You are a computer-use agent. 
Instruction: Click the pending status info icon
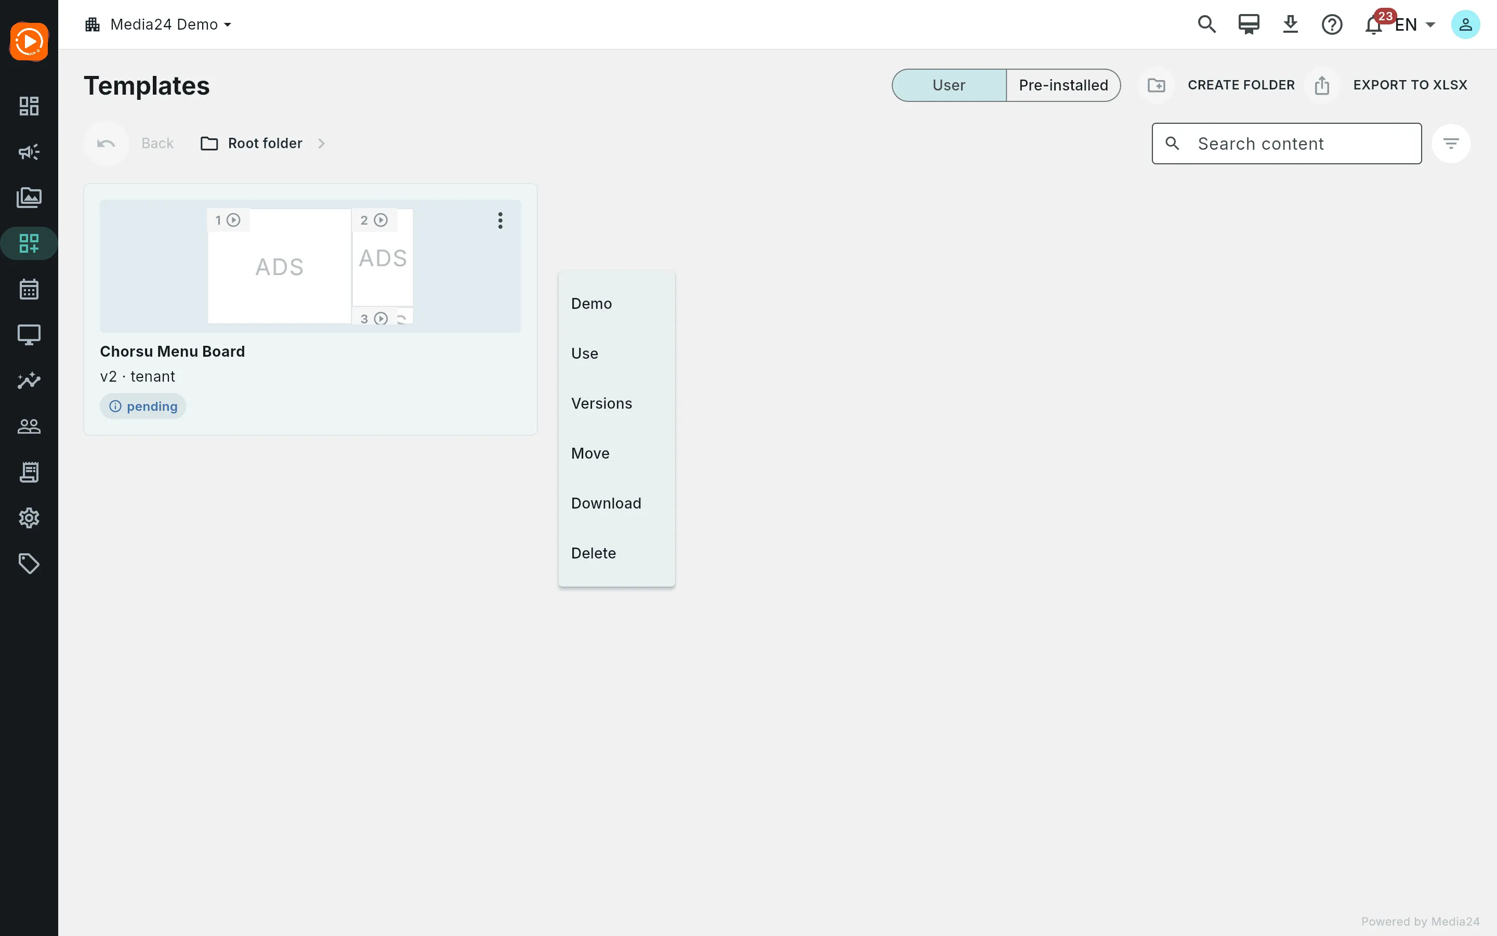pos(115,406)
